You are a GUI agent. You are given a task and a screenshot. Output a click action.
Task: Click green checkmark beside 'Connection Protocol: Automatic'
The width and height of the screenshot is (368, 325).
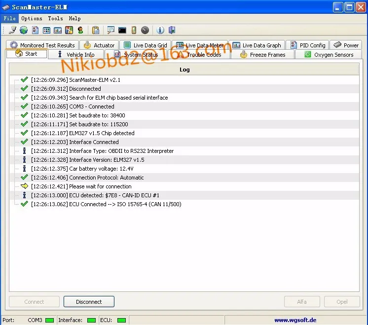(x=24, y=177)
